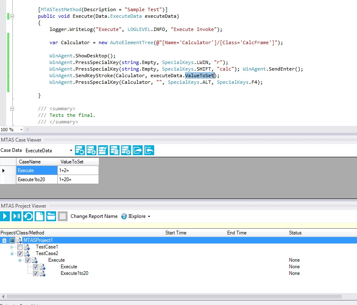Image resolution: width=357 pixels, height=305 pixels.
Task: Click the horizontal scrollbar in Project Viewer
Action: 174,297
